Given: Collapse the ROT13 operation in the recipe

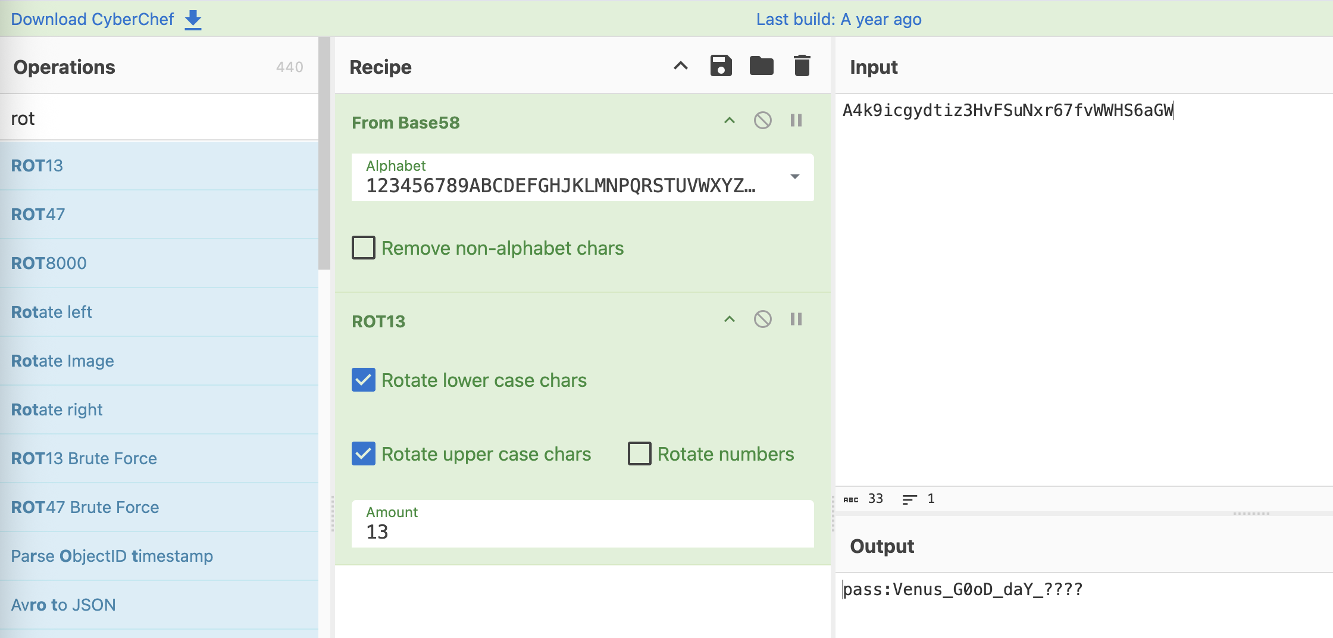Looking at the screenshot, I should click(729, 320).
